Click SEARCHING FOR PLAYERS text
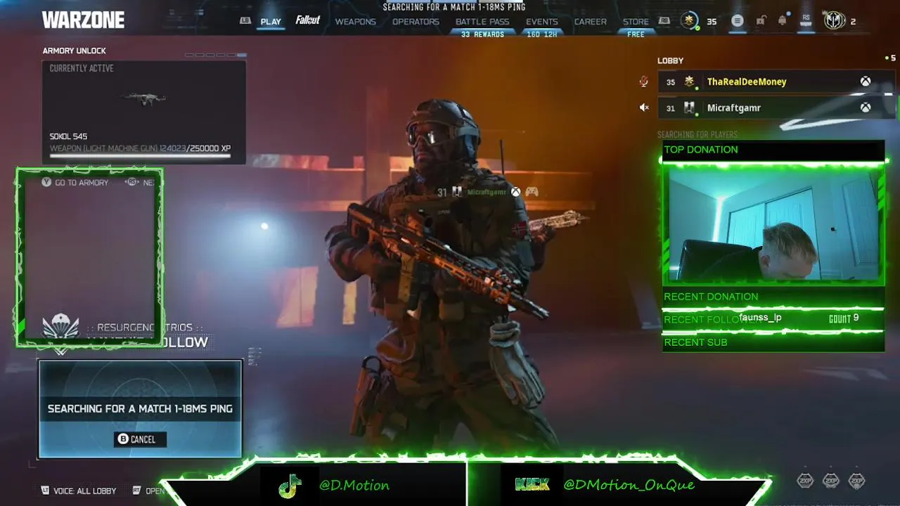The height and width of the screenshot is (506, 900). coord(697,134)
